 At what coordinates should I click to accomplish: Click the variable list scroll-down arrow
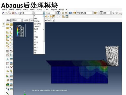click(44, 53)
